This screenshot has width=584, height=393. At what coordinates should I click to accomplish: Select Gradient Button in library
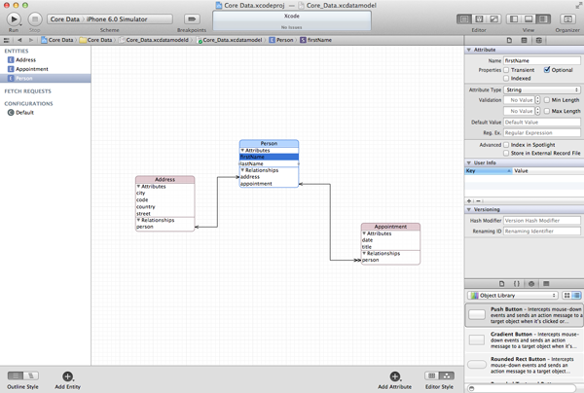(525, 340)
